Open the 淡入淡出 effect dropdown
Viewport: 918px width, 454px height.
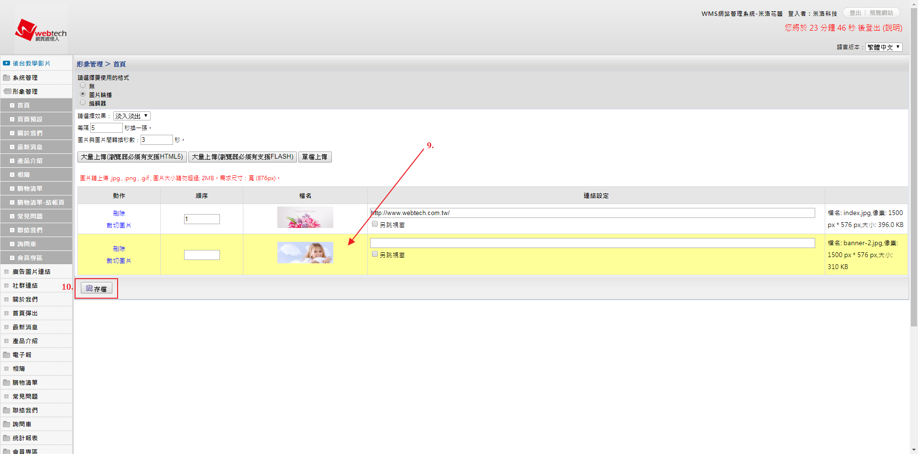click(131, 116)
